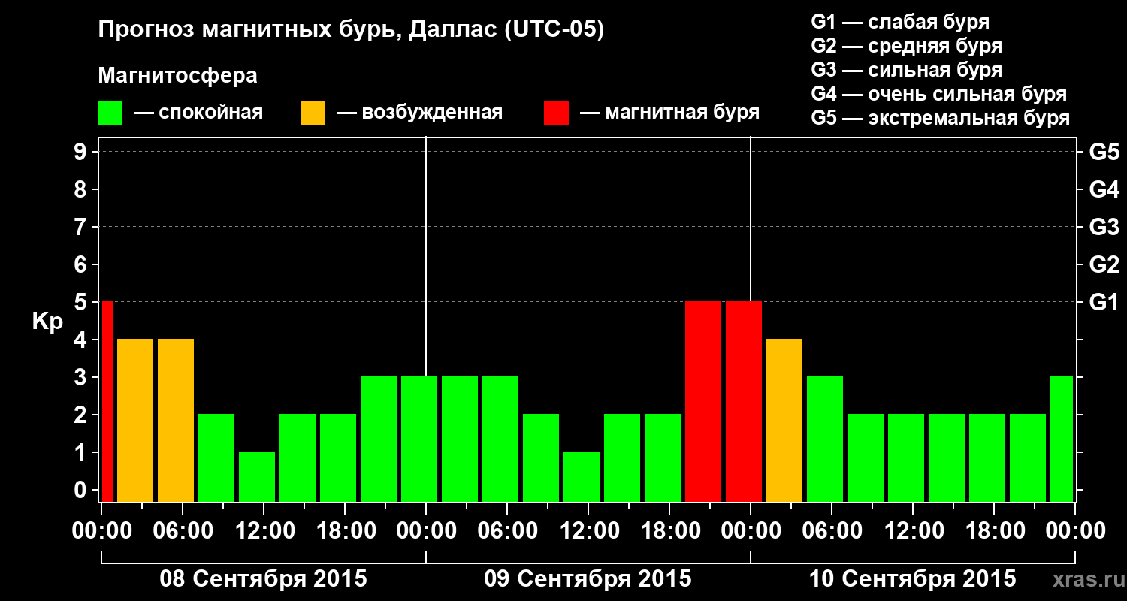
Task: Click the '09 Сентября 2015' date label
Action: pos(588,579)
